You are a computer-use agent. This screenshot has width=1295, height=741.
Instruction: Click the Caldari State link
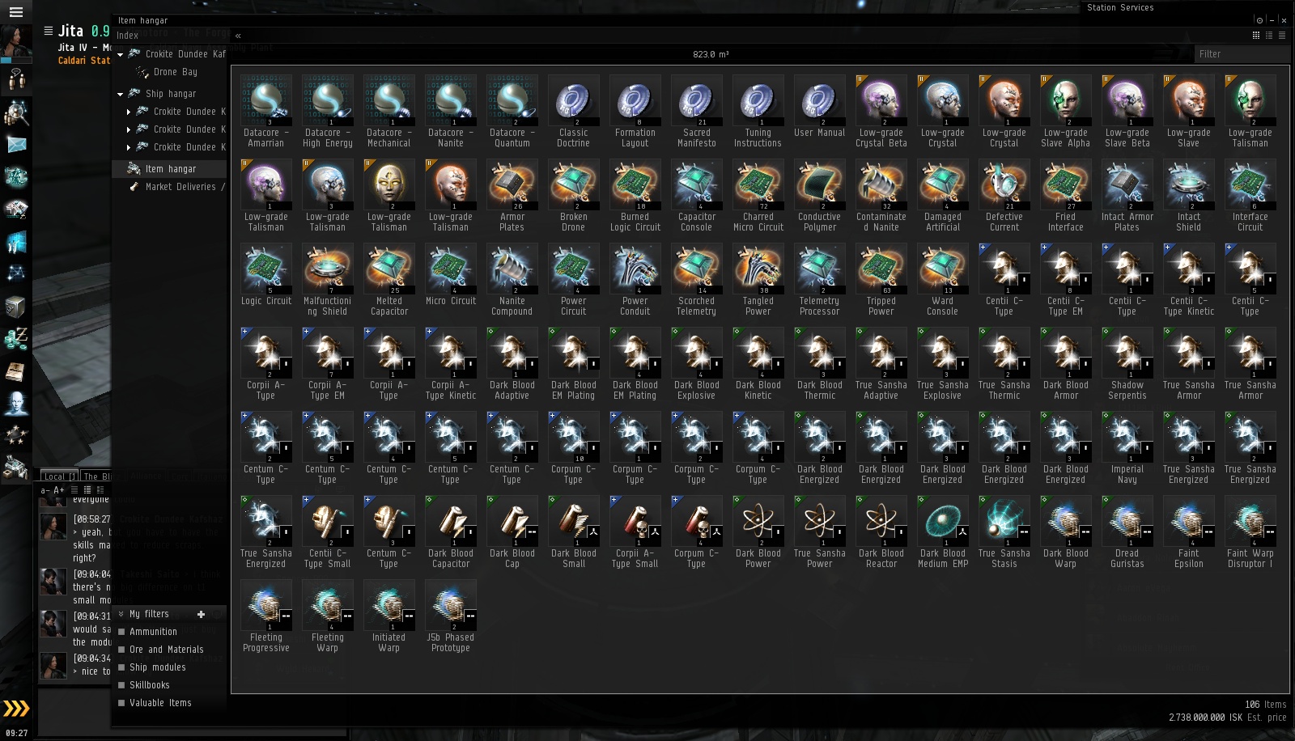[83, 61]
